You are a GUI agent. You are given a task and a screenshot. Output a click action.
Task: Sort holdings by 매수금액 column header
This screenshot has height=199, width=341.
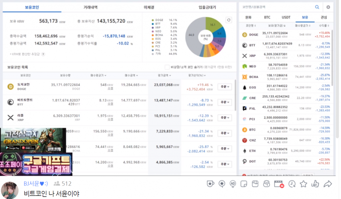pos(131,75)
